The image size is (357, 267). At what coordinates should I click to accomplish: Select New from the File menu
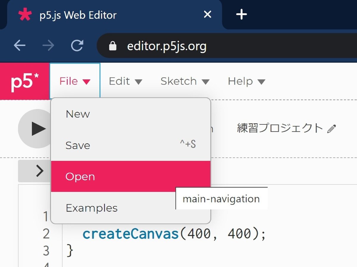click(78, 114)
